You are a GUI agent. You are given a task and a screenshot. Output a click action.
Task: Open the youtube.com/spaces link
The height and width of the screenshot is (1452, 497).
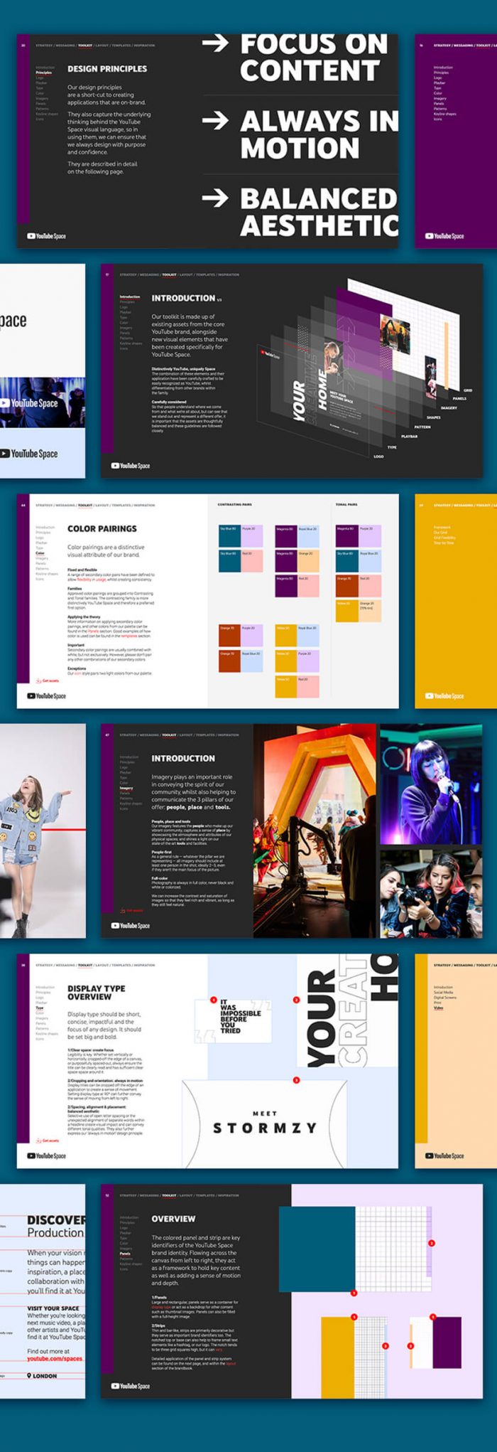(x=55, y=1358)
